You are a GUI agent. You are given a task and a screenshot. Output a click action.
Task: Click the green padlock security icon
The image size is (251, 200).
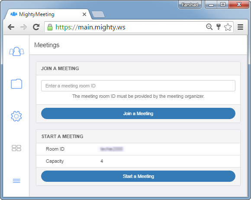tap(50, 27)
